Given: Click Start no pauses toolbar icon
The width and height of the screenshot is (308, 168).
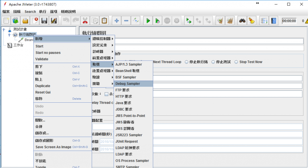Looking at the screenshot, I should [158, 21].
